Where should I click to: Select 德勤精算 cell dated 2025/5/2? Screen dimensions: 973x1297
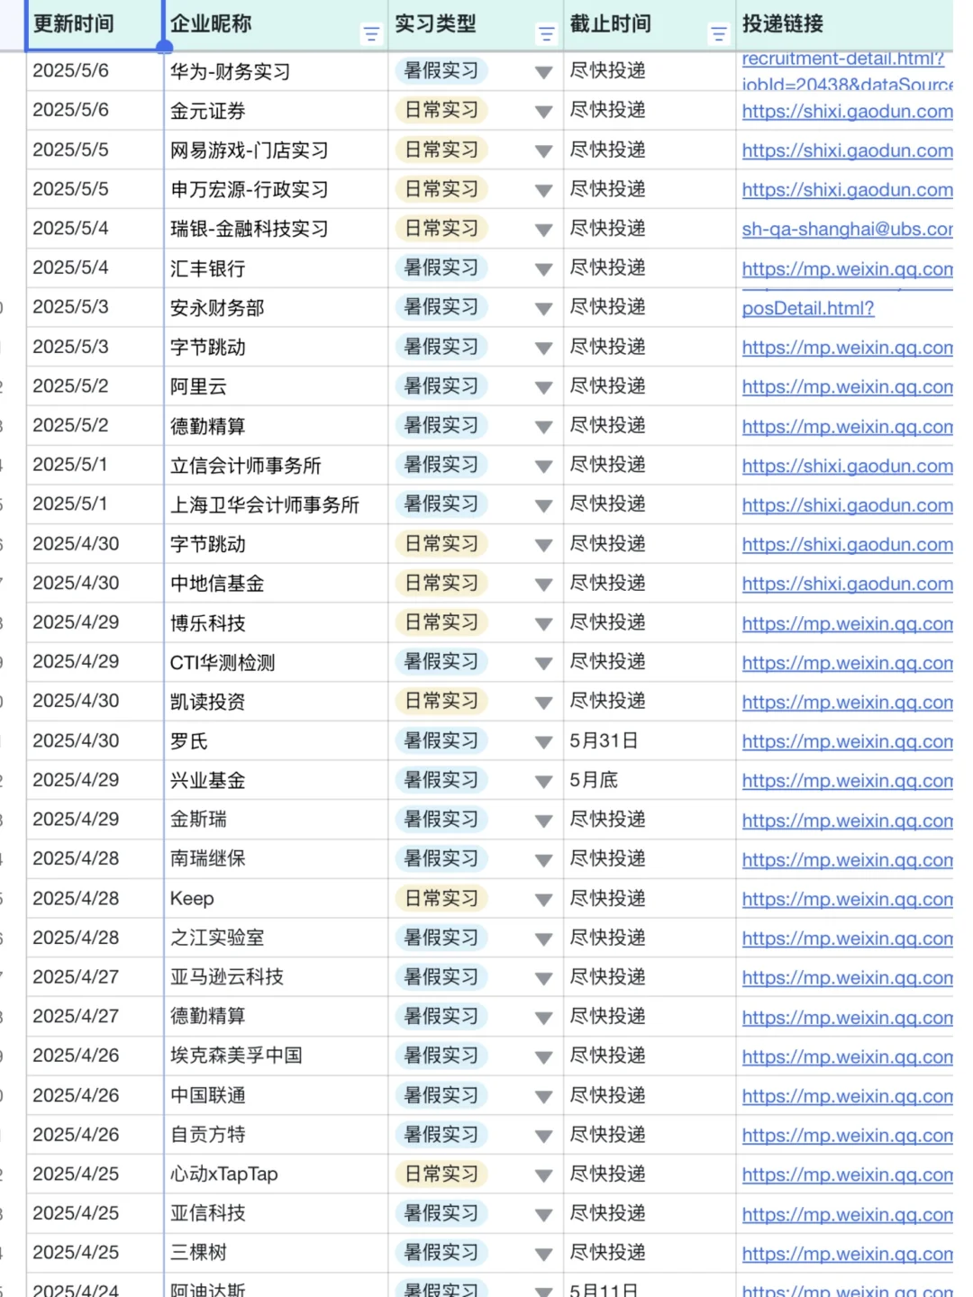point(276,426)
